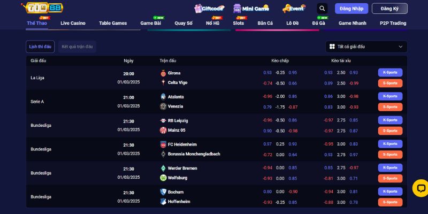The width and height of the screenshot is (428, 214).
Task: Open the search magnifier icon
Action: click(x=322, y=9)
